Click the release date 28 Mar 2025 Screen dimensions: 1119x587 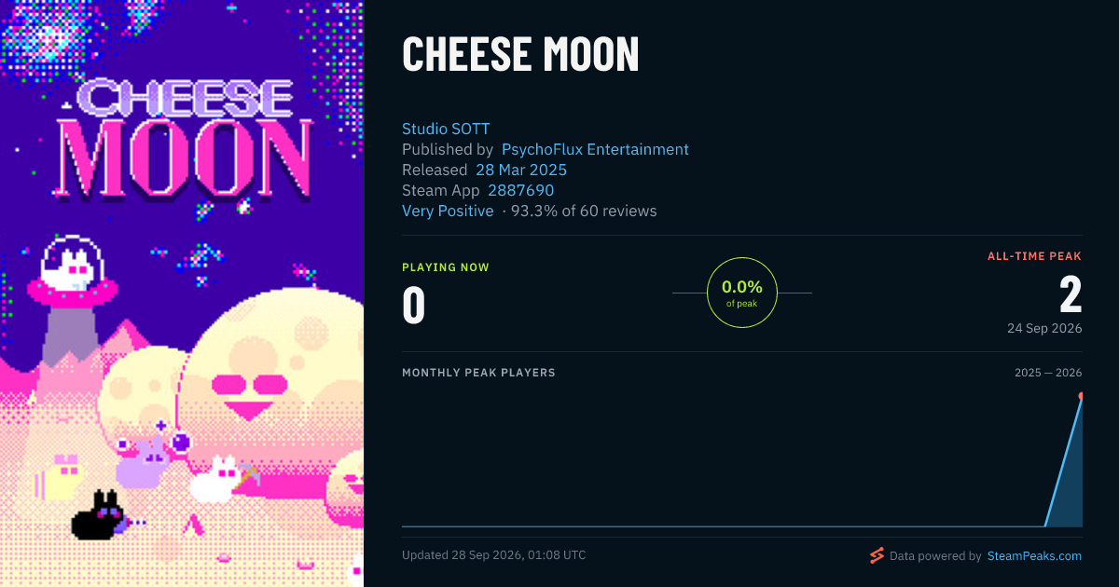coord(521,170)
